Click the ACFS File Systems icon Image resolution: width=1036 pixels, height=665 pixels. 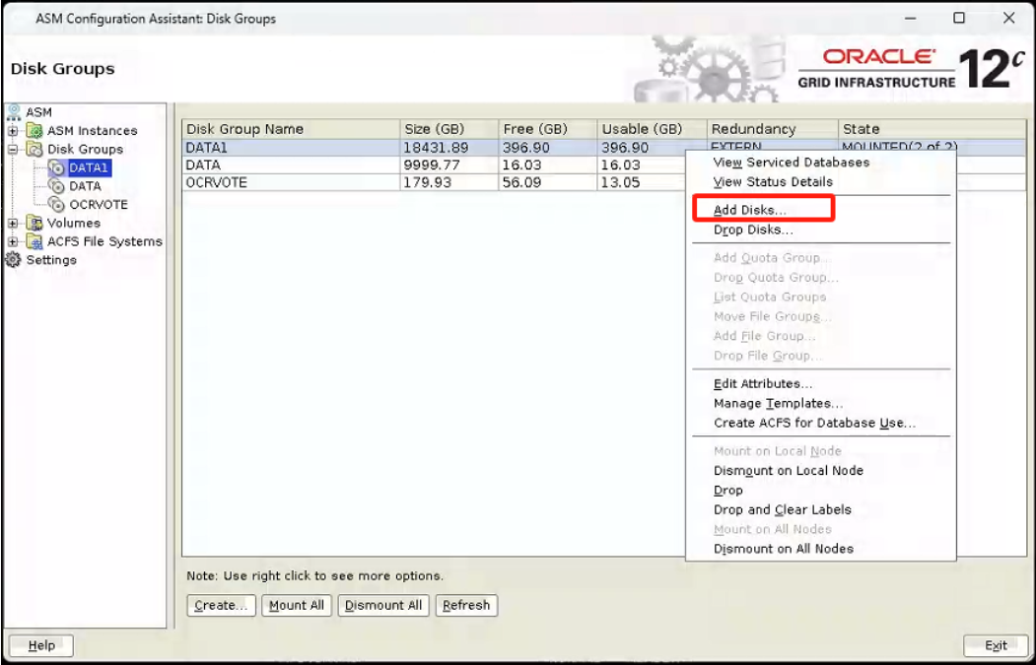point(35,241)
